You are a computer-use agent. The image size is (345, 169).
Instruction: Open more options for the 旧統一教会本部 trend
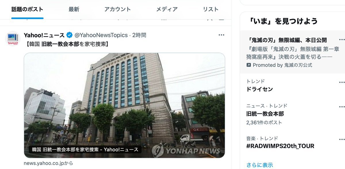[x=342, y=106]
